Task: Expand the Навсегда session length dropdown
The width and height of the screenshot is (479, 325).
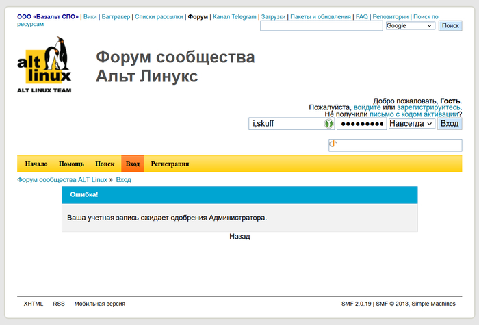Action: [x=411, y=124]
